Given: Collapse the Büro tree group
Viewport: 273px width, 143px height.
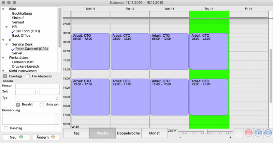Looking at the screenshot, I should (3, 9).
